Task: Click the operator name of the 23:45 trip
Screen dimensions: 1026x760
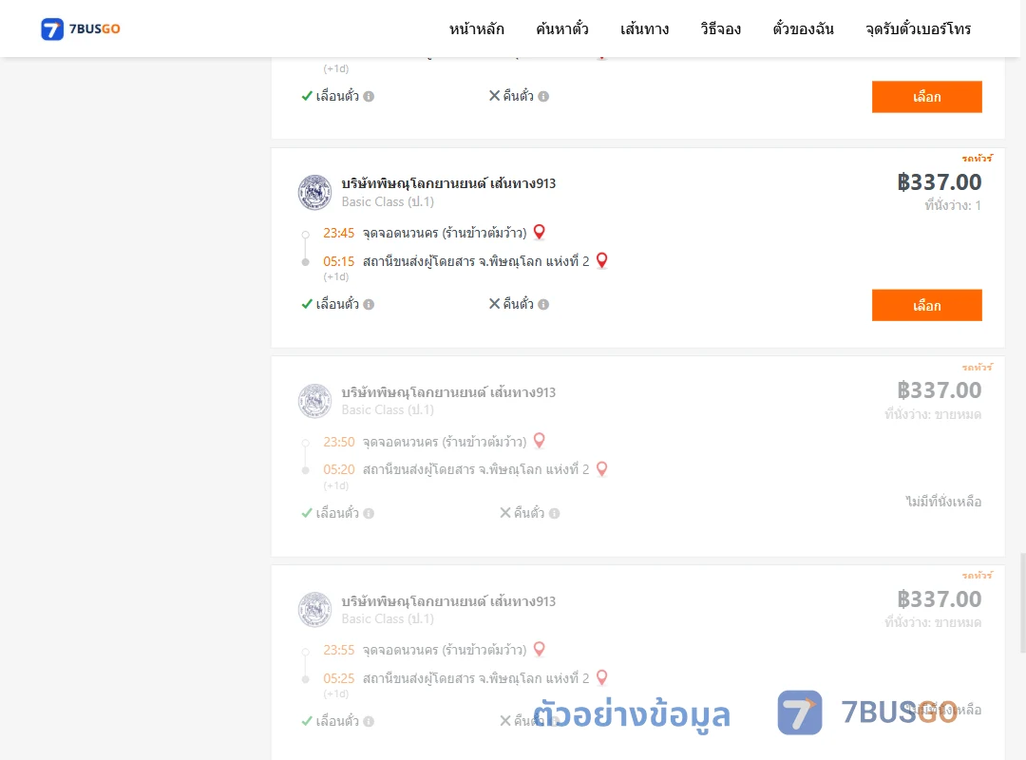Action: (x=448, y=183)
